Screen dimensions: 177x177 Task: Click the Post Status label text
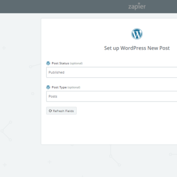click(60, 63)
